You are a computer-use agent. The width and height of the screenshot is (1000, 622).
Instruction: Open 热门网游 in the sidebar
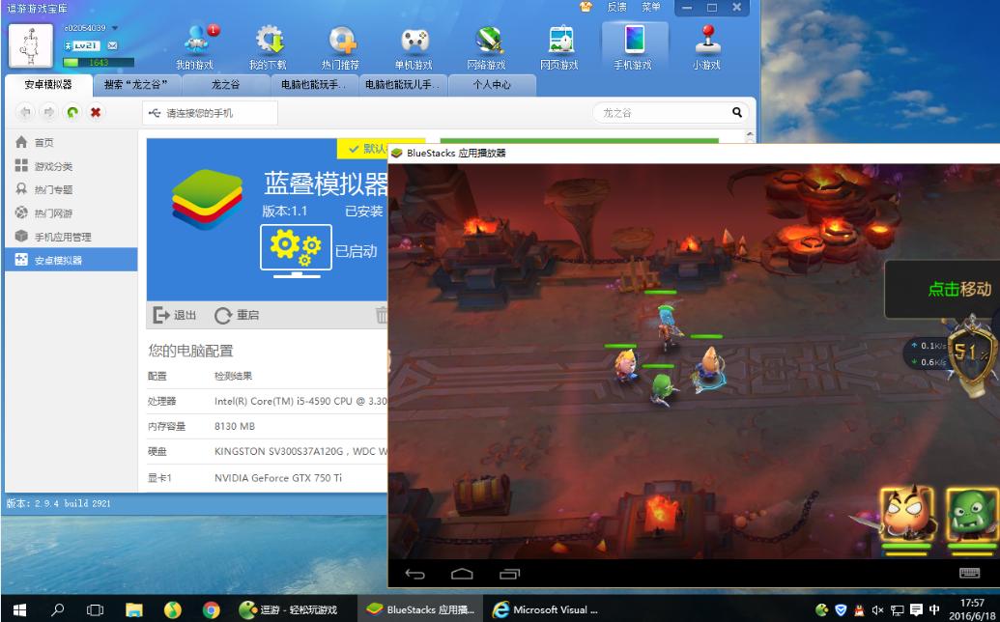[71, 212]
